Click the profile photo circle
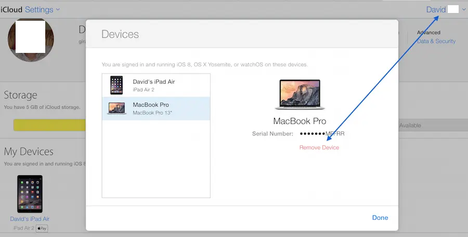 click(x=31, y=39)
